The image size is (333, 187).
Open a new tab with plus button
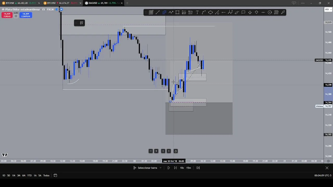(x=127, y=3)
